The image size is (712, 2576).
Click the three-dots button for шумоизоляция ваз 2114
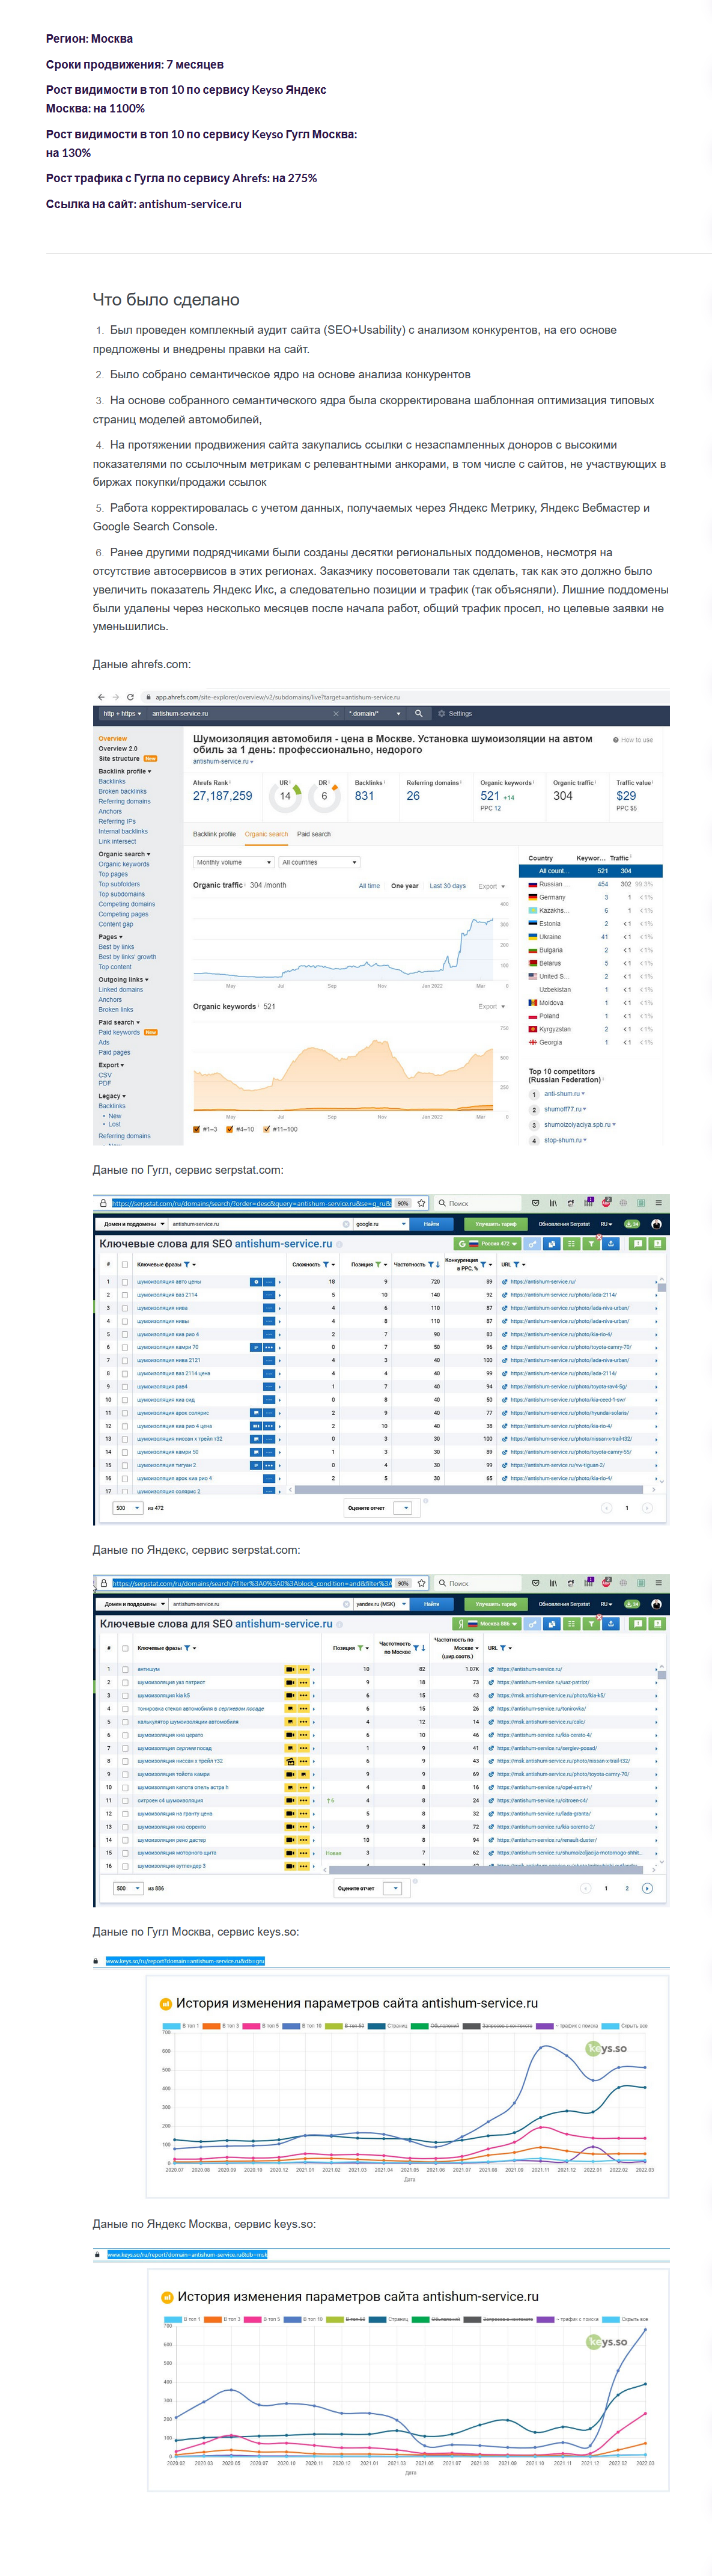pyautogui.click(x=269, y=1295)
